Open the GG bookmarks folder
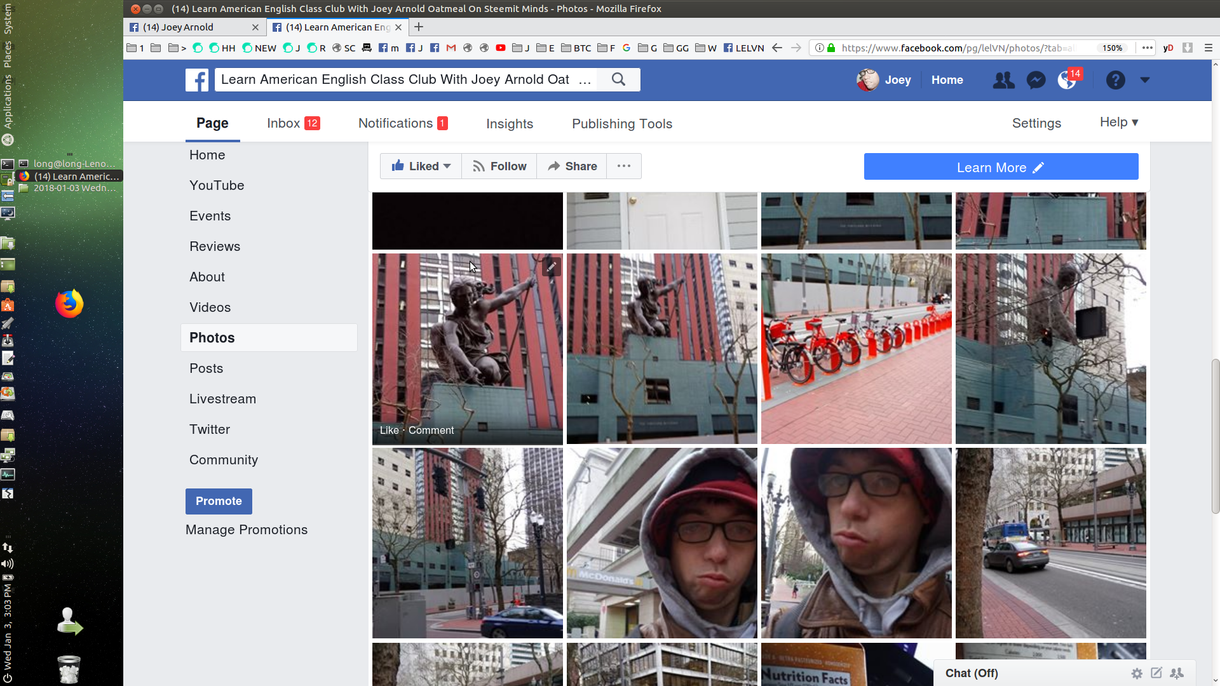 coord(675,48)
